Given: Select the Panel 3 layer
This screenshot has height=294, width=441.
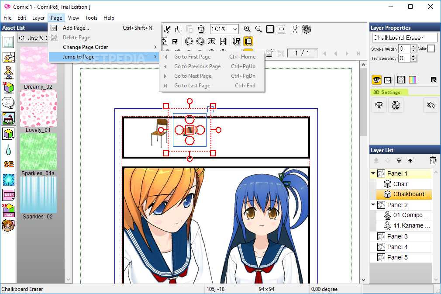Looking at the screenshot, I should pos(401,236).
